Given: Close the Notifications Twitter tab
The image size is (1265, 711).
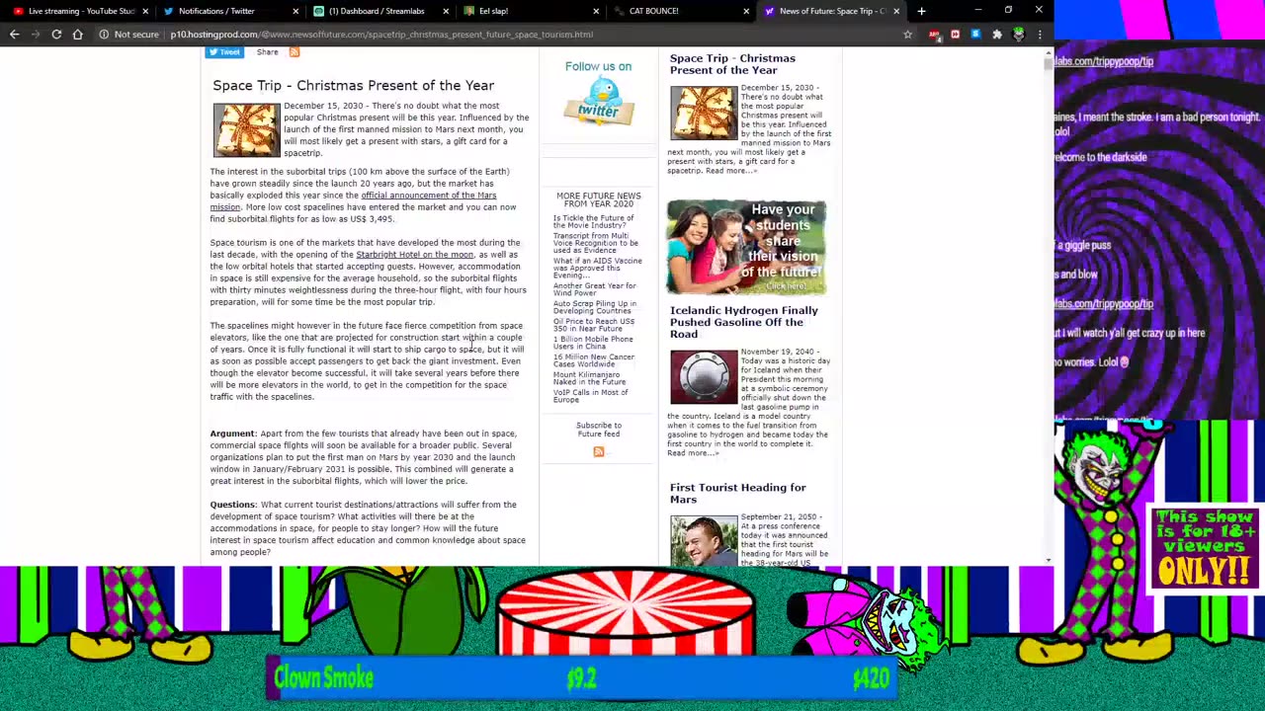Looking at the screenshot, I should coord(295,11).
